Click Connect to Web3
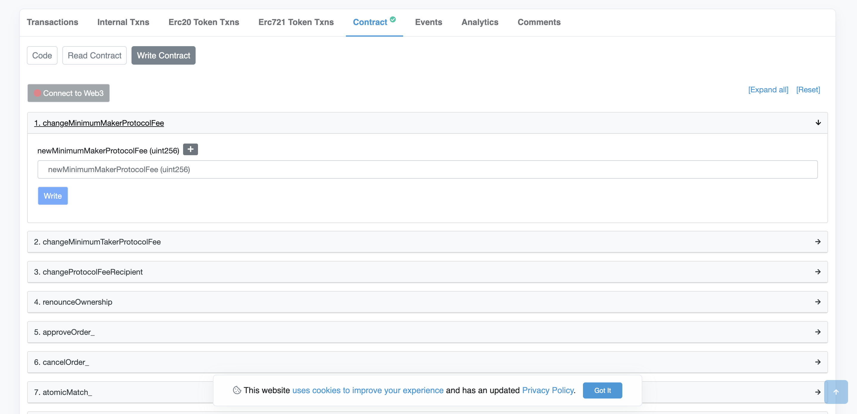 click(68, 93)
